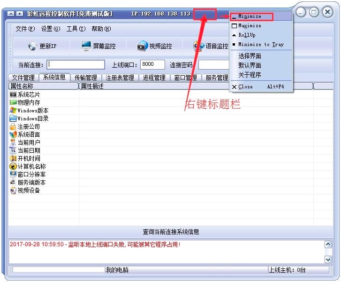Open 视频监控 video monitor icon
Image resolution: width=341 pixels, height=282 pixels.
pos(143,46)
